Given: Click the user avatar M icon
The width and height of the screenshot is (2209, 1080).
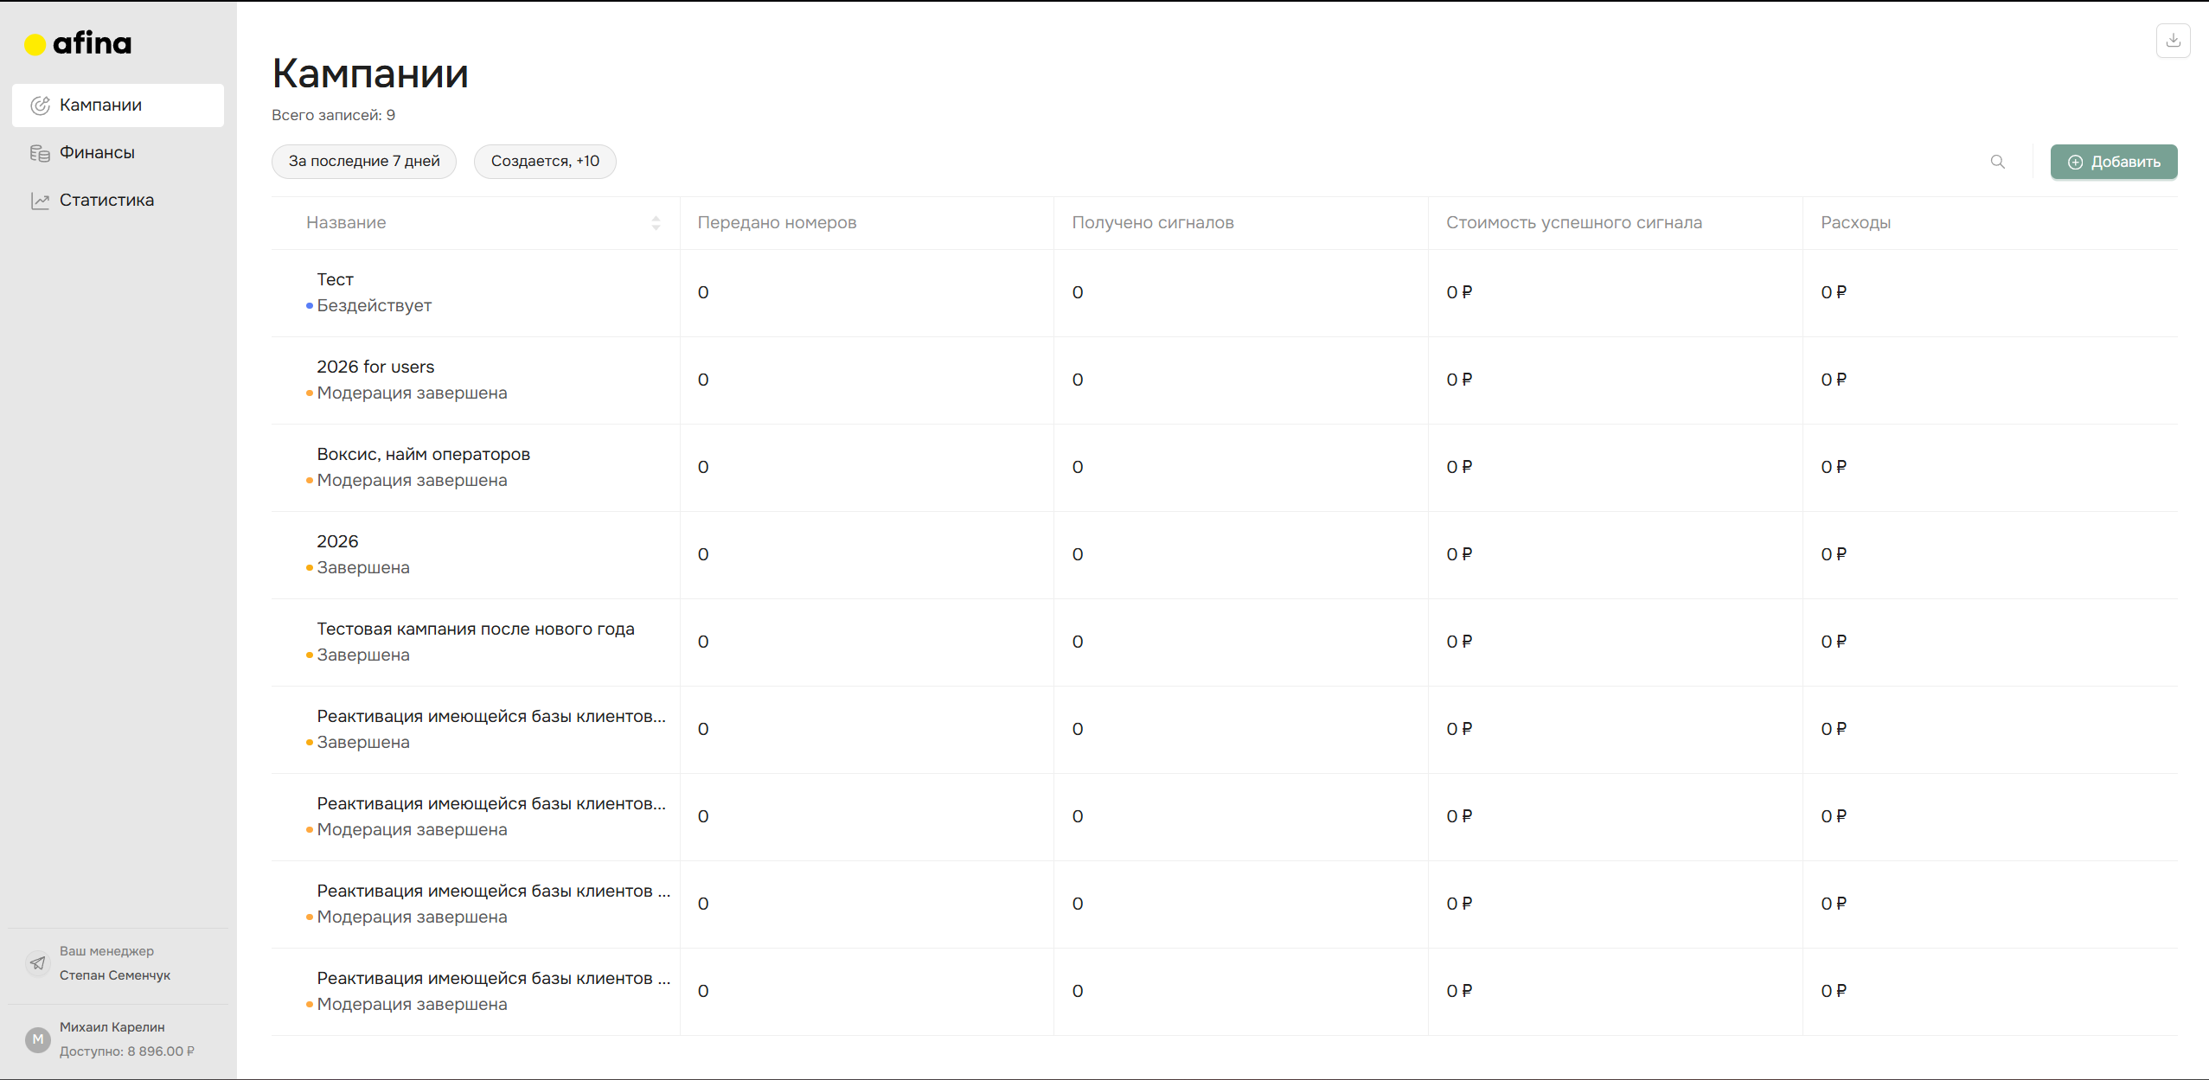Looking at the screenshot, I should (38, 1038).
